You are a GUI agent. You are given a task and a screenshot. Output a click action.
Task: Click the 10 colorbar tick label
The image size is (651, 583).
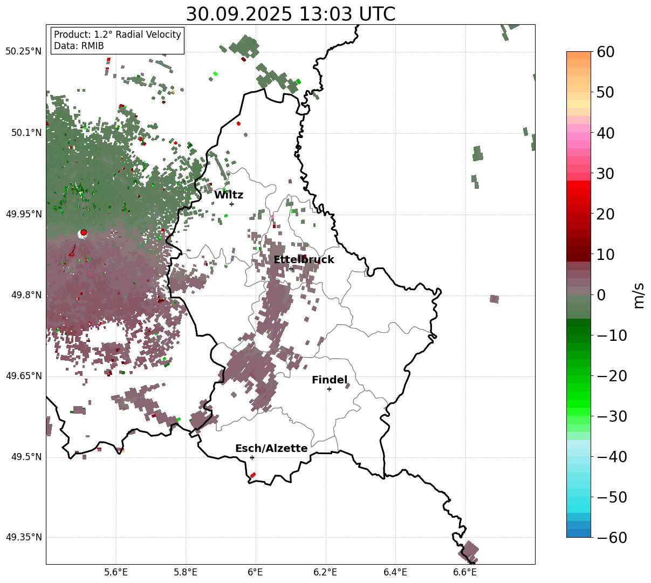[x=605, y=255]
